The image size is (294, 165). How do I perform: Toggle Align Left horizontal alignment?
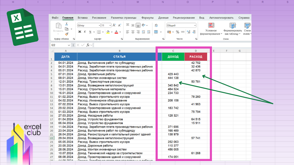click(127, 32)
